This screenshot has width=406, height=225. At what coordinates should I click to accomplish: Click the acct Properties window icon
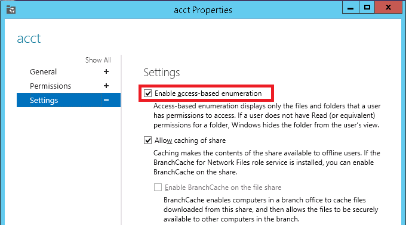[11, 10]
